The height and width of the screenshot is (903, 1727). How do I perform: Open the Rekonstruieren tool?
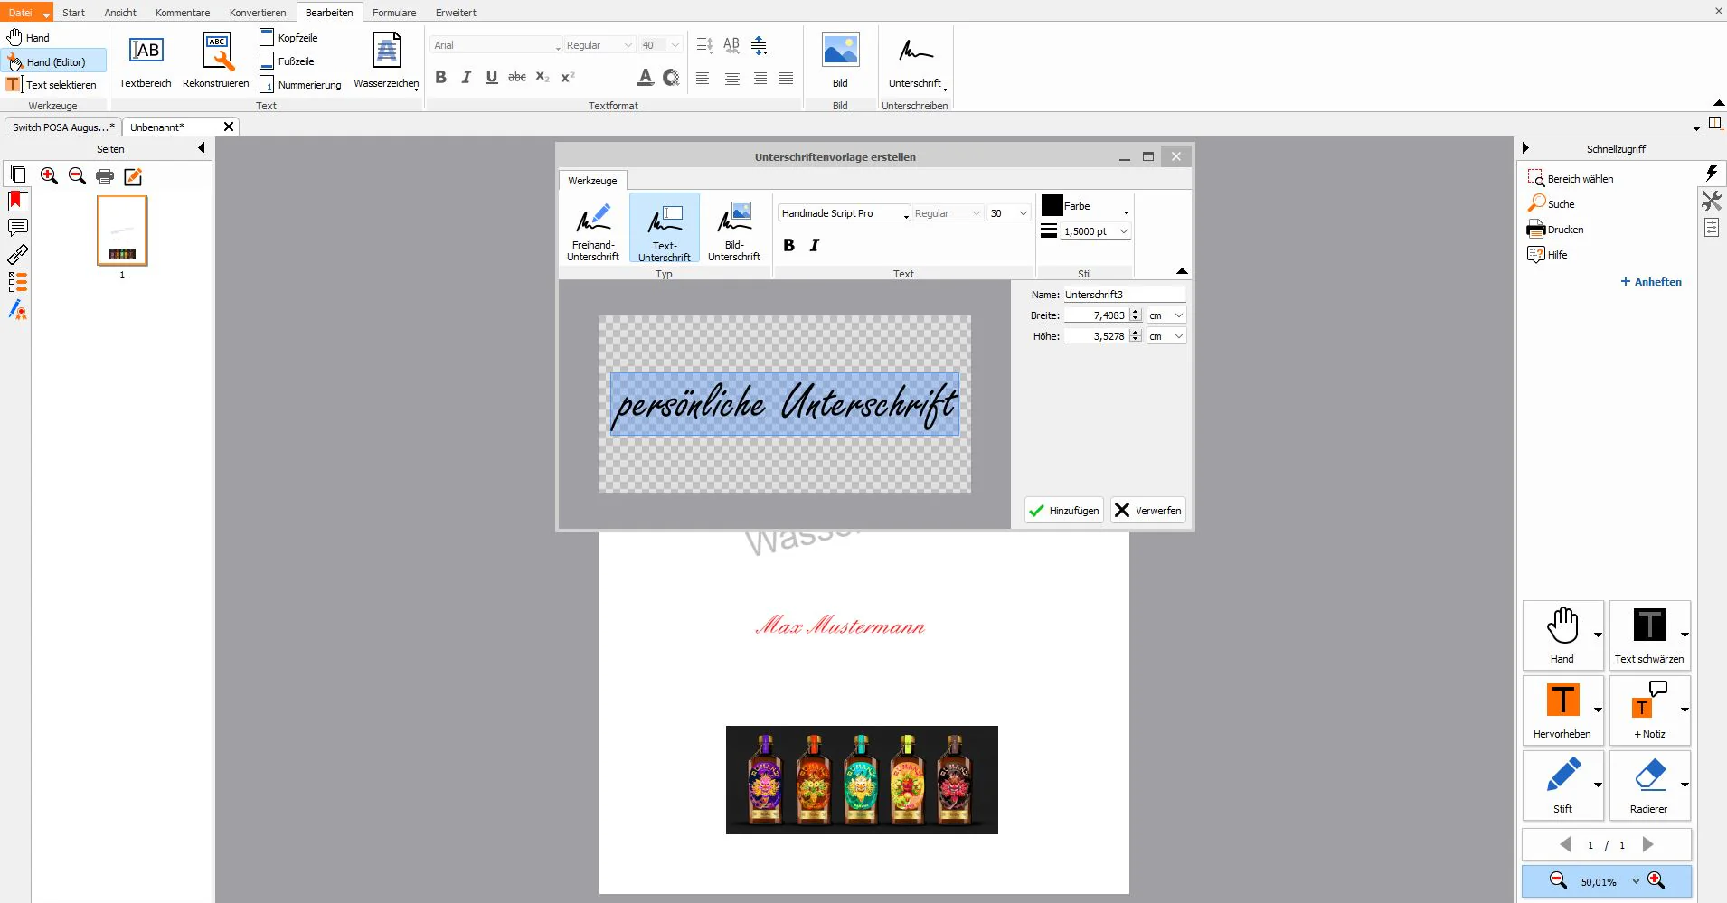tap(216, 61)
